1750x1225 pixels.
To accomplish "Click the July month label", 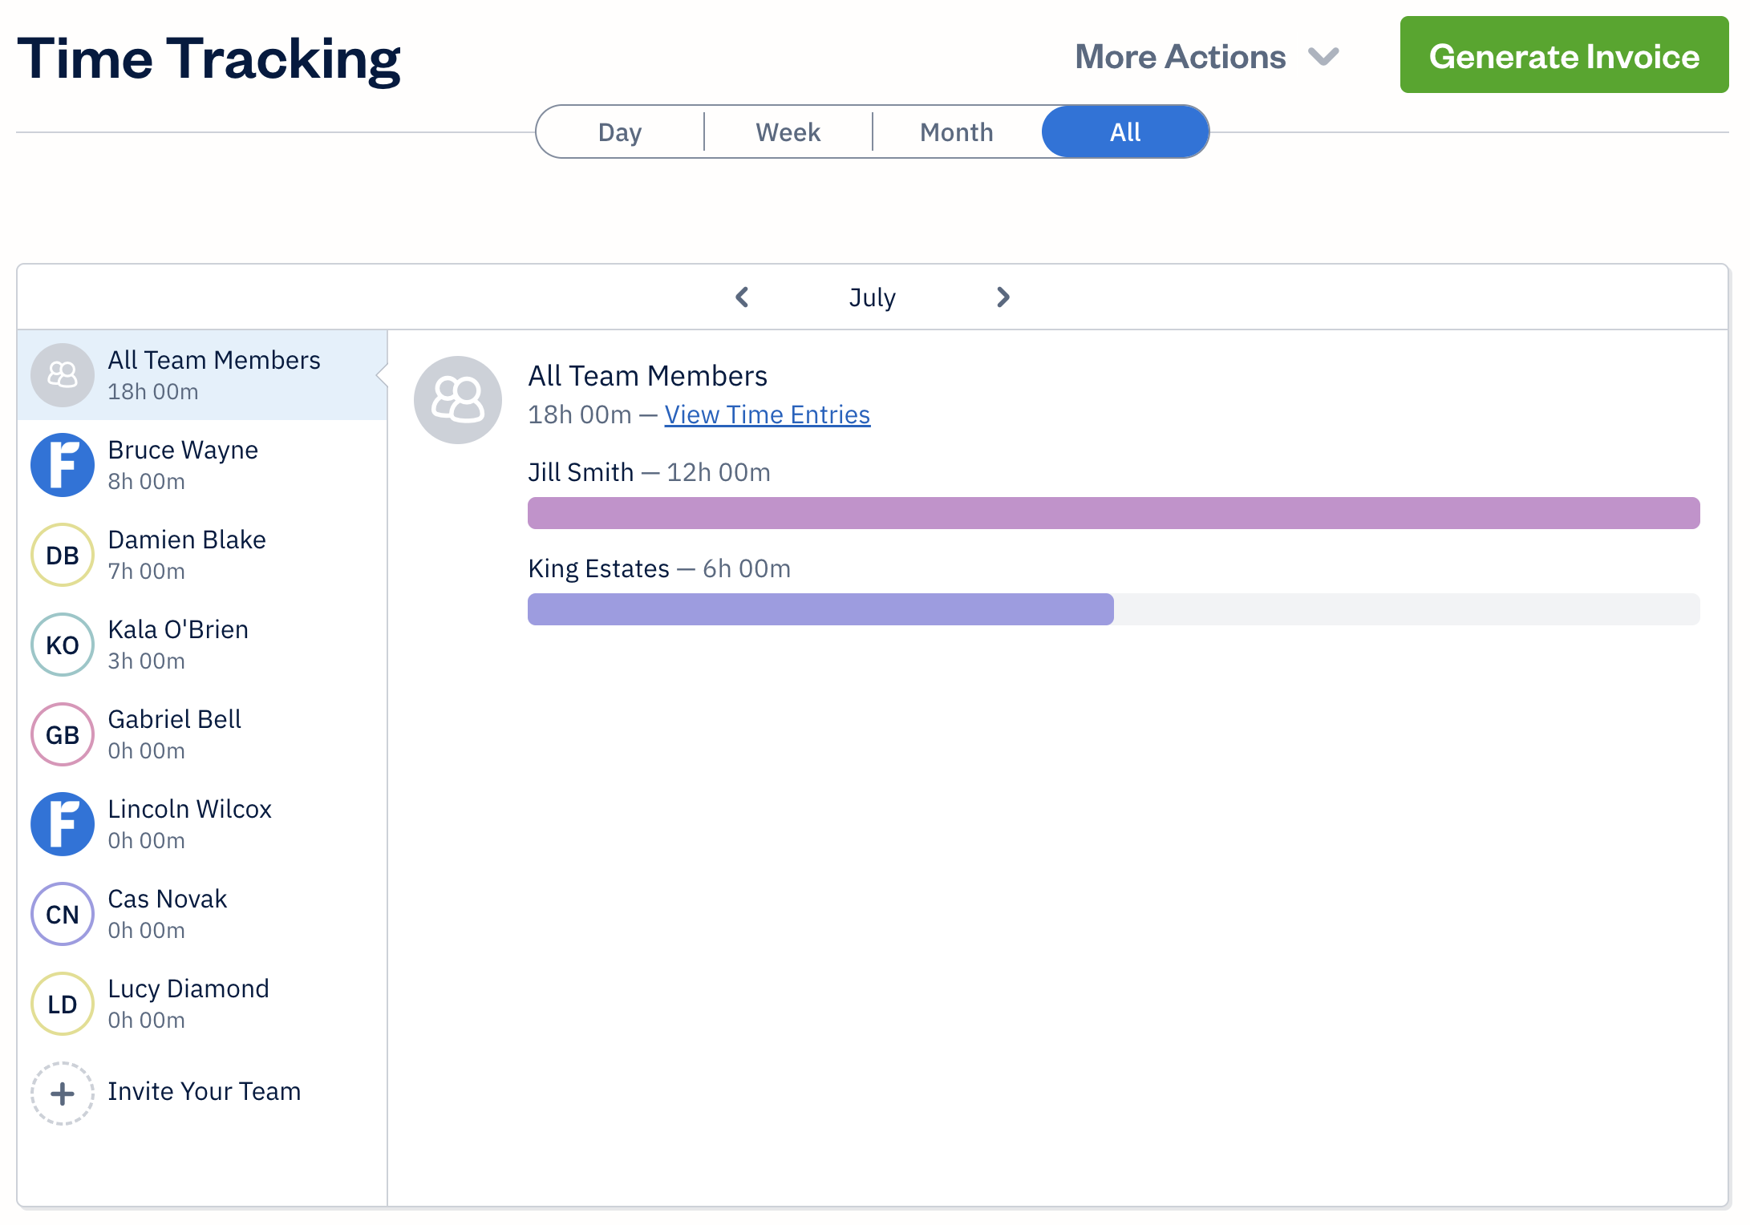I will pos(873,297).
